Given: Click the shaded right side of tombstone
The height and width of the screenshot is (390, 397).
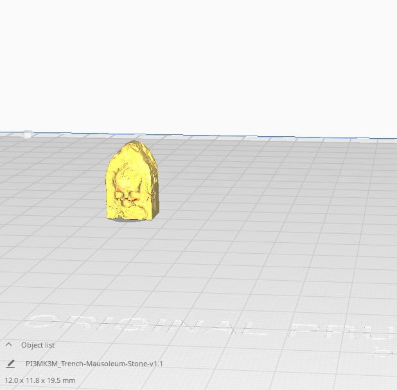Looking at the screenshot, I should pyautogui.click(x=154, y=188).
